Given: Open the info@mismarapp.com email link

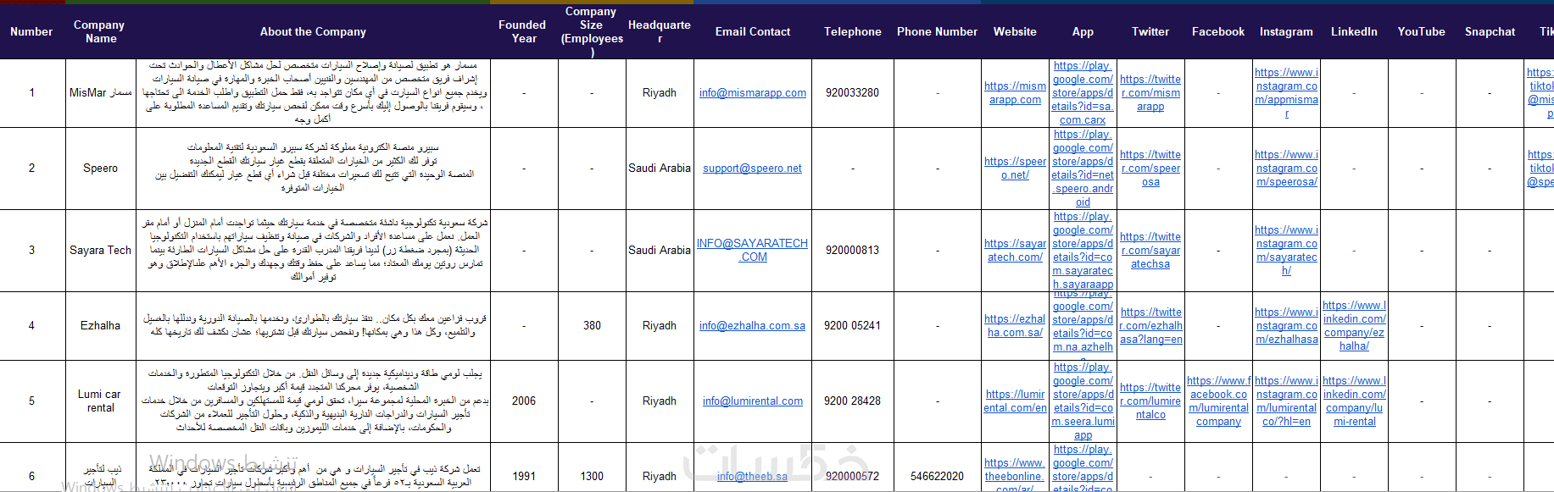Looking at the screenshot, I should click(x=752, y=93).
